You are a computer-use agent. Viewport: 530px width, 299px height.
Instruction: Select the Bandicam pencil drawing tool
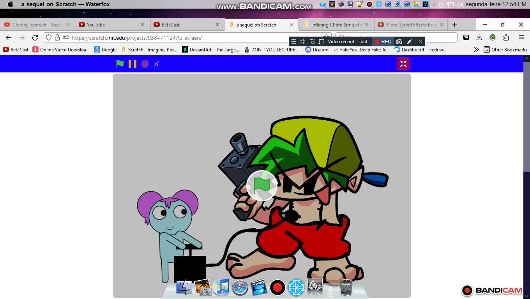[x=409, y=41]
